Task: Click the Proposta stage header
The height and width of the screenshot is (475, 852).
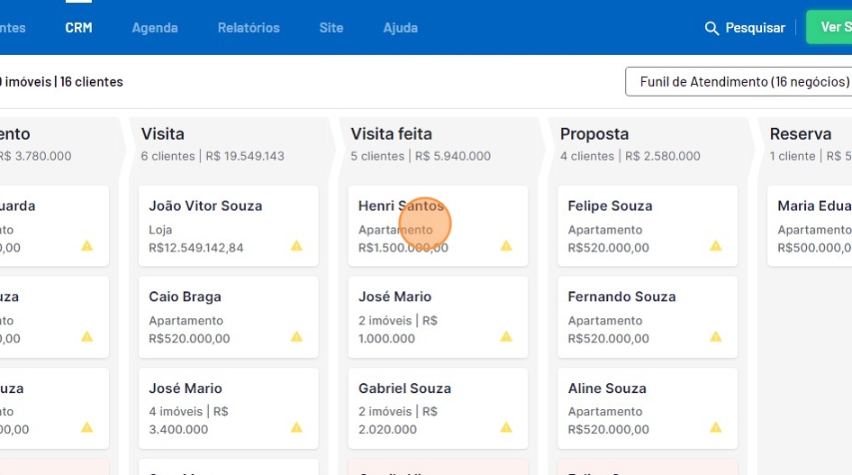Action: 594,134
